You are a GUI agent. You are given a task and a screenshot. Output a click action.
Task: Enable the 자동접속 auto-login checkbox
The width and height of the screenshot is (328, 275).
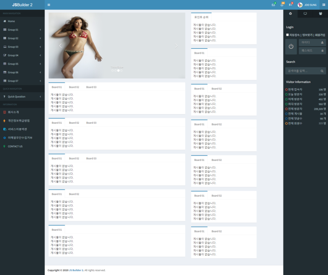pos(288,34)
